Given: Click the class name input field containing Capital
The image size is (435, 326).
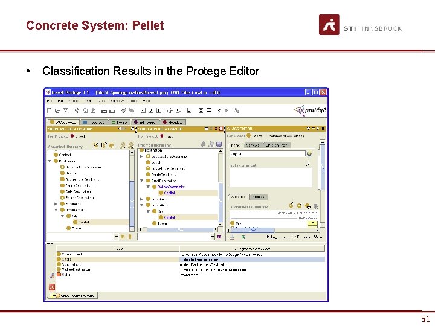Looking at the screenshot, I should 268,154.
